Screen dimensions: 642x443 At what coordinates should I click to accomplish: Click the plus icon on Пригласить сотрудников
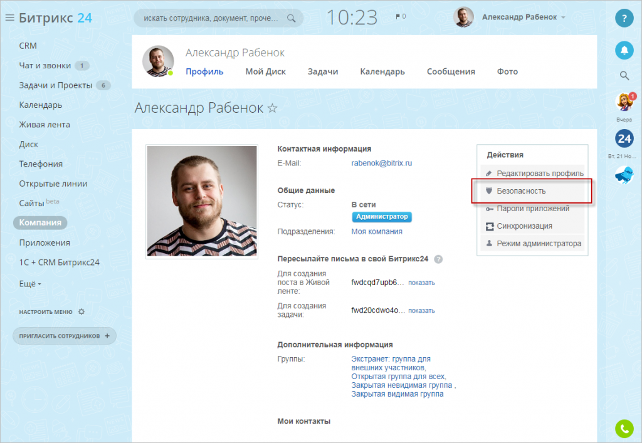click(x=107, y=336)
